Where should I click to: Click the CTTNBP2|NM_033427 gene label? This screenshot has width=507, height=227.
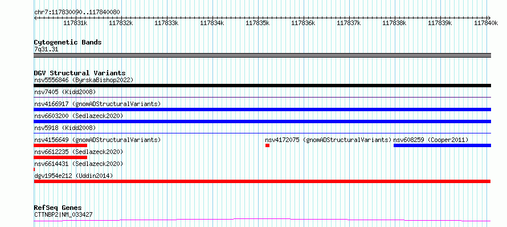64,214
